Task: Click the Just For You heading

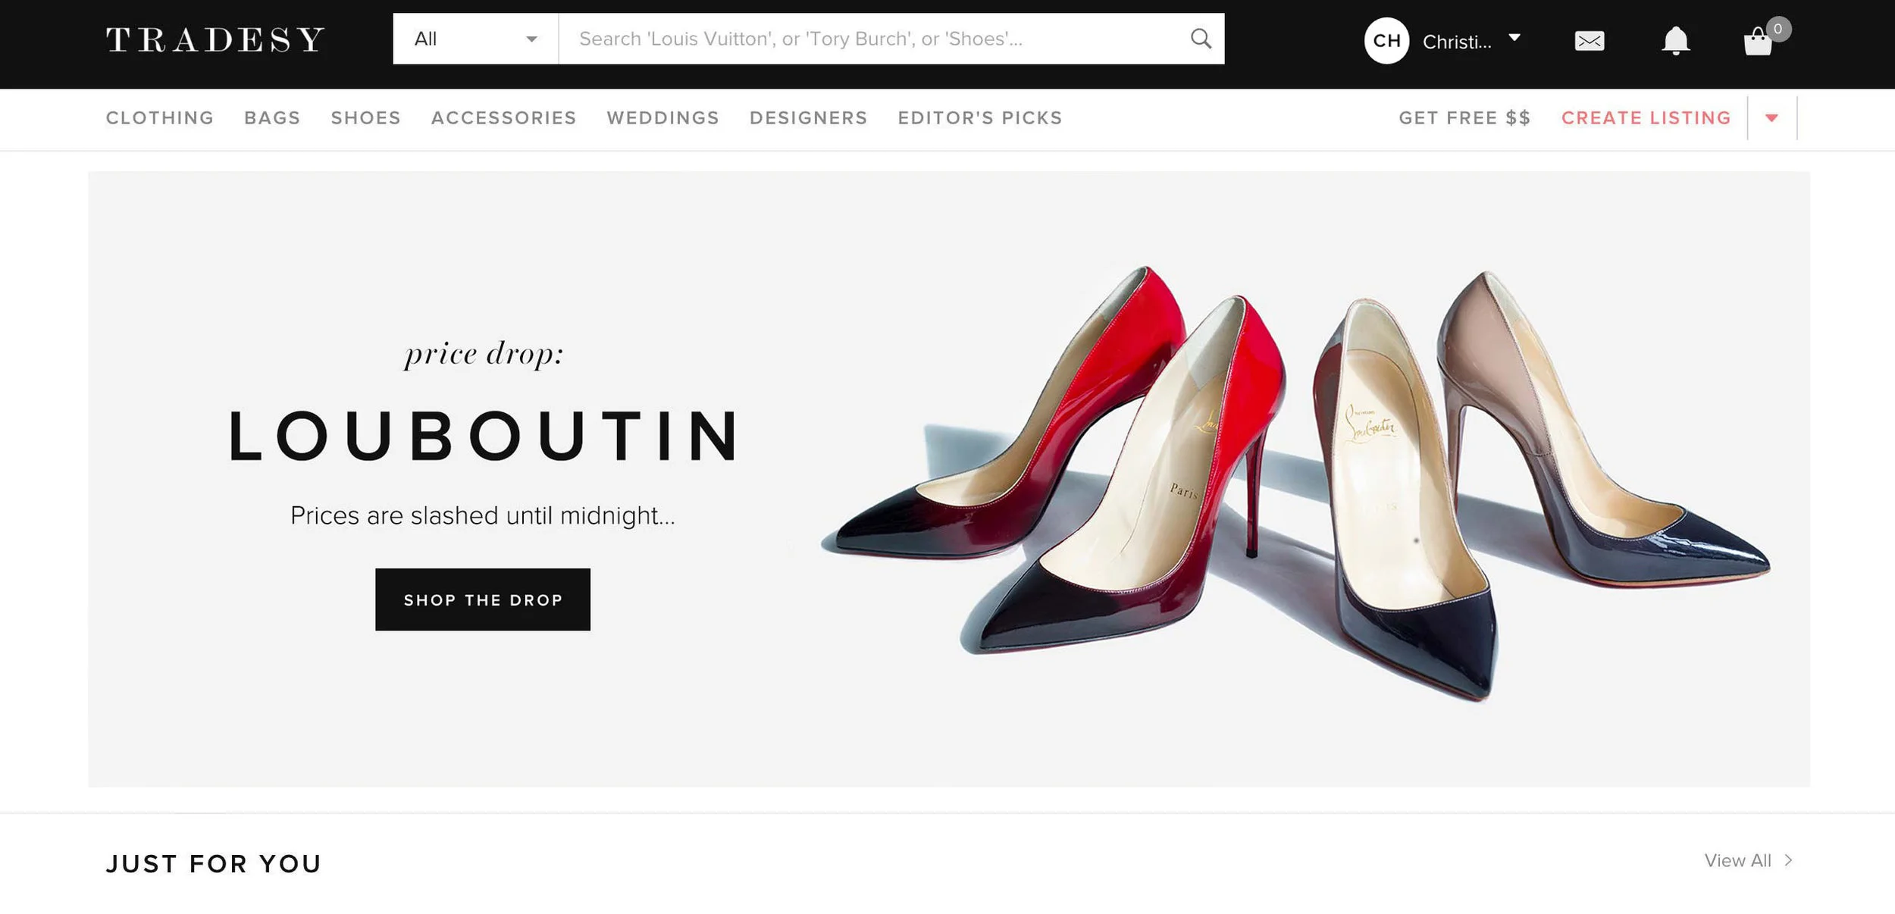Action: coord(215,863)
